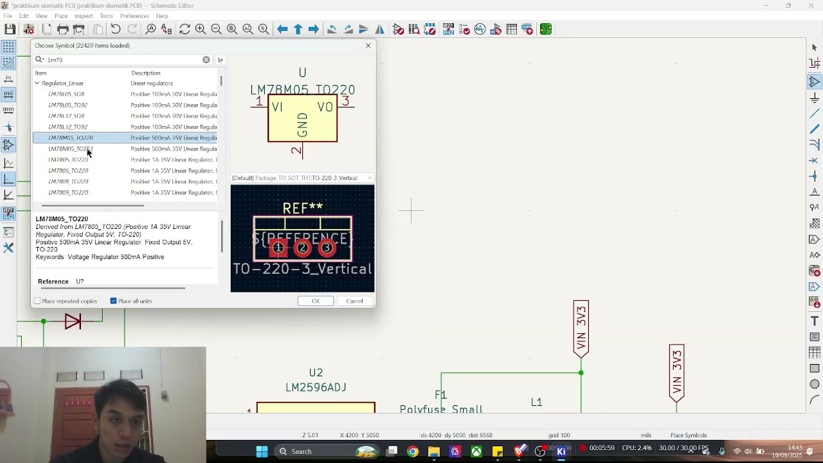Toggle the grid display dots
Image resolution: width=823 pixels, height=463 pixels.
click(8, 48)
